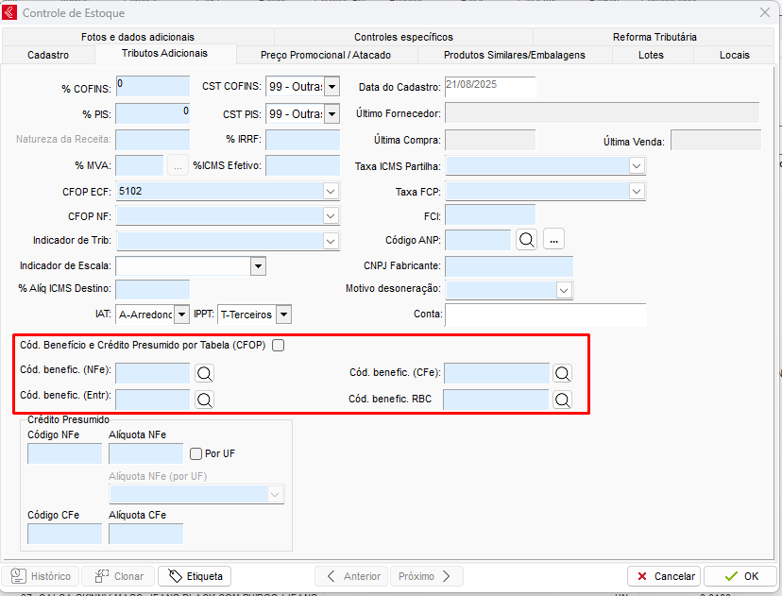Click magnifier icon beside Cód. benefic. (Entr)

tap(204, 400)
